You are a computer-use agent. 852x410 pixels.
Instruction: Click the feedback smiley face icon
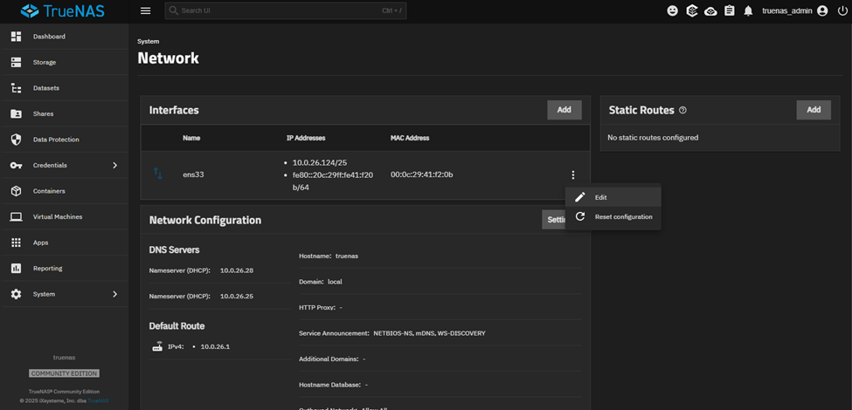pos(672,11)
